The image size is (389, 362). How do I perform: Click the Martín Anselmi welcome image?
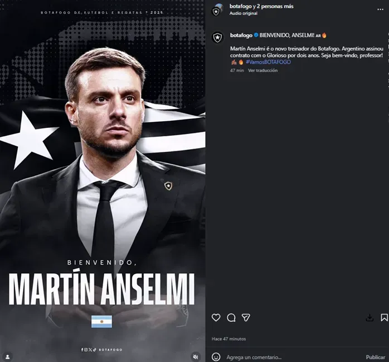pos(103,168)
